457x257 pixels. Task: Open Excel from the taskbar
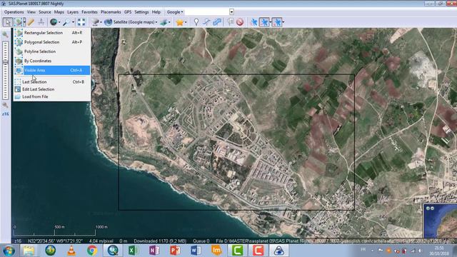134,251
